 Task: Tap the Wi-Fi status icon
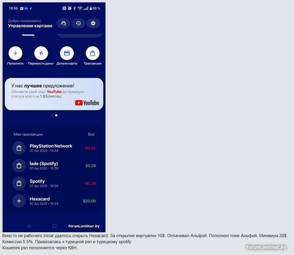80,8
